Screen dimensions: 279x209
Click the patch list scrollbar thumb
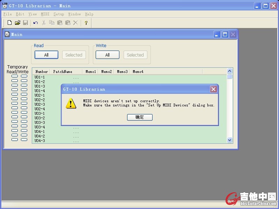click(229, 76)
